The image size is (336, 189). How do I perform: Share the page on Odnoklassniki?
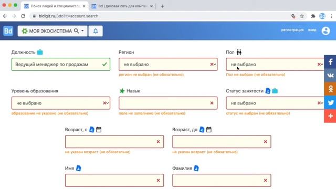330,89
